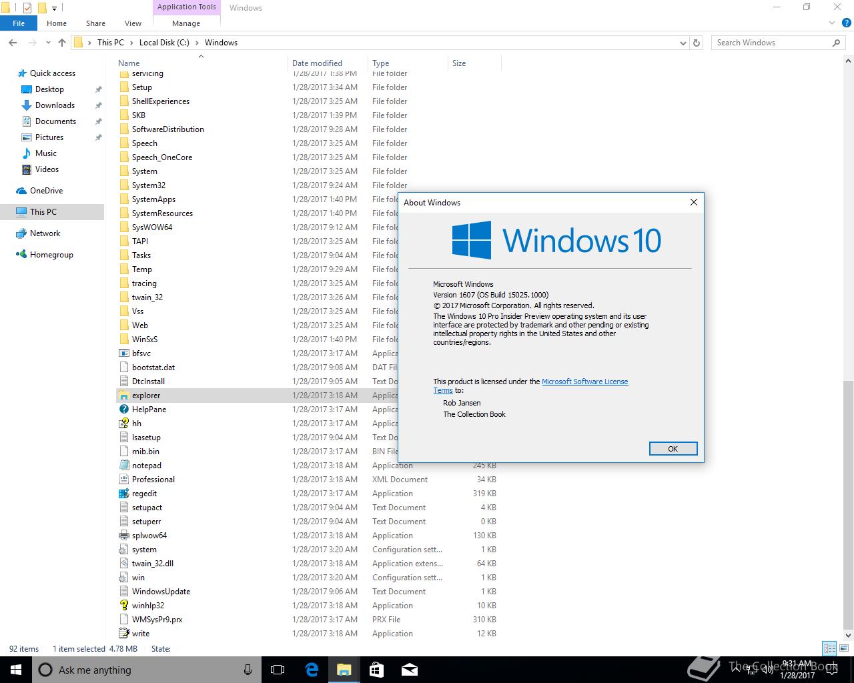
Task: Switch to the Share ribbon tab
Action: tap(95, 23)
